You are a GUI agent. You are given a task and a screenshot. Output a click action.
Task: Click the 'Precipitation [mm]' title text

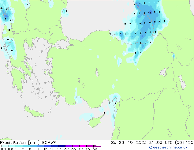coord(20,143)
